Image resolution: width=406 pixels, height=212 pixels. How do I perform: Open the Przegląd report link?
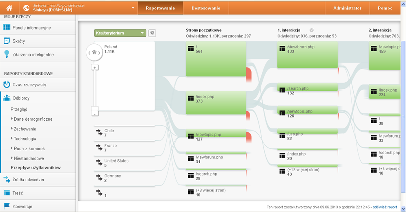point(19,109)
